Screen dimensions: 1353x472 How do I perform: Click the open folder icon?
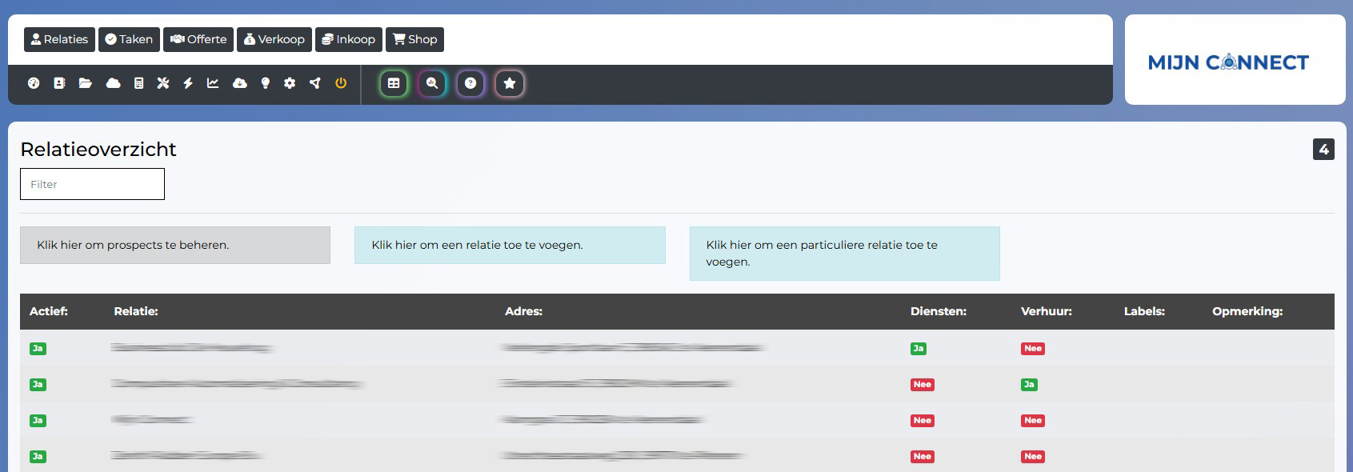pos(86,83)
